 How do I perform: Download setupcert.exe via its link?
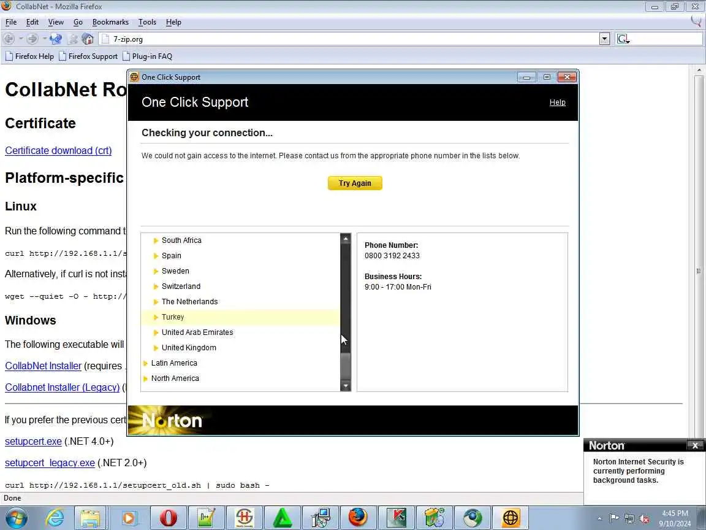[33, 441]
